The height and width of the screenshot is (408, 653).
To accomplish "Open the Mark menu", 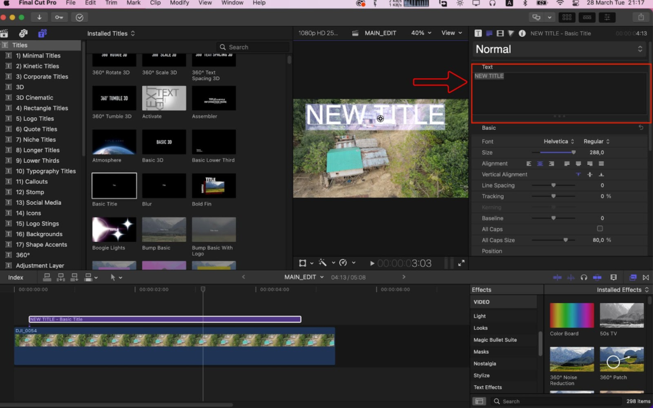I will [133, 3].
